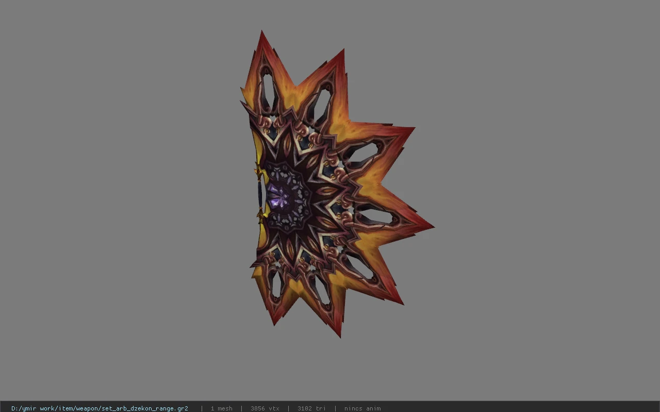Click the '3102 tri' triangle count

pyautogui.click(x=311, y=408)
